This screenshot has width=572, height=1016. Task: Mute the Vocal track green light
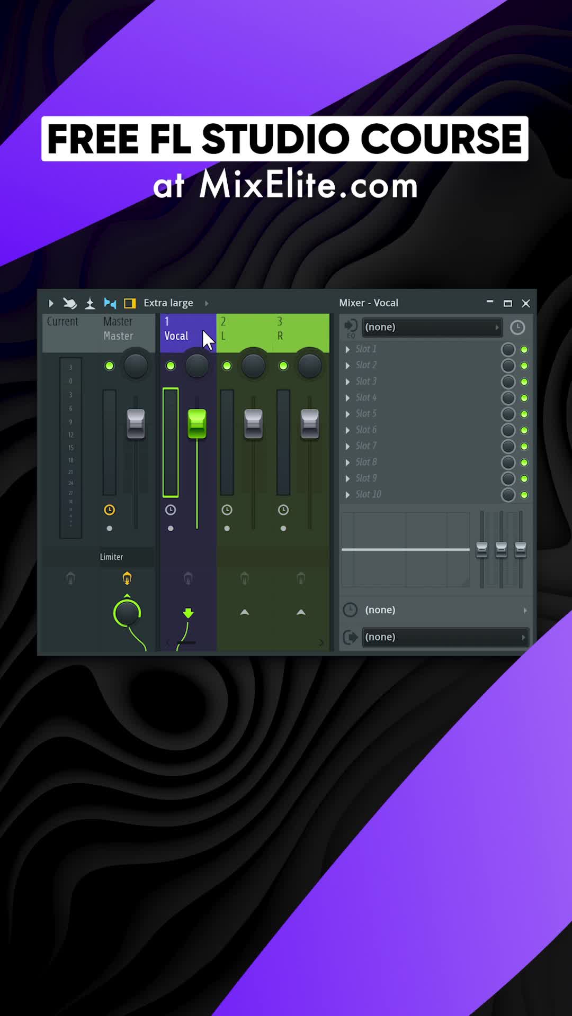tap(171, 366)
